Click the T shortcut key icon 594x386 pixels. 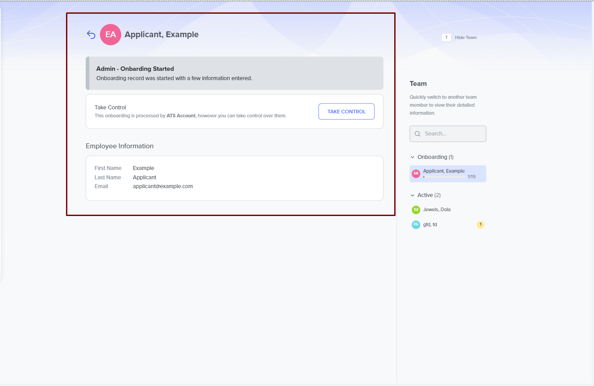coord(446,38)
